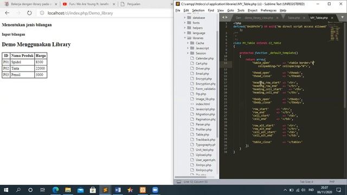Open XAMPP from the taskbar
347x195 pixels.
[143, 190]
